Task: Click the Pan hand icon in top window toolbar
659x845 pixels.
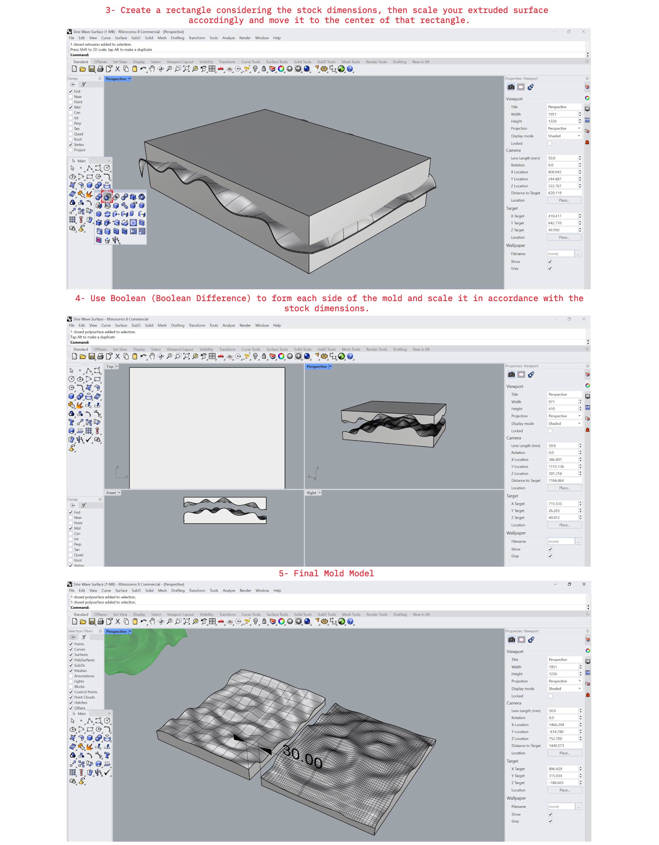Action: (x=152, y=69)
